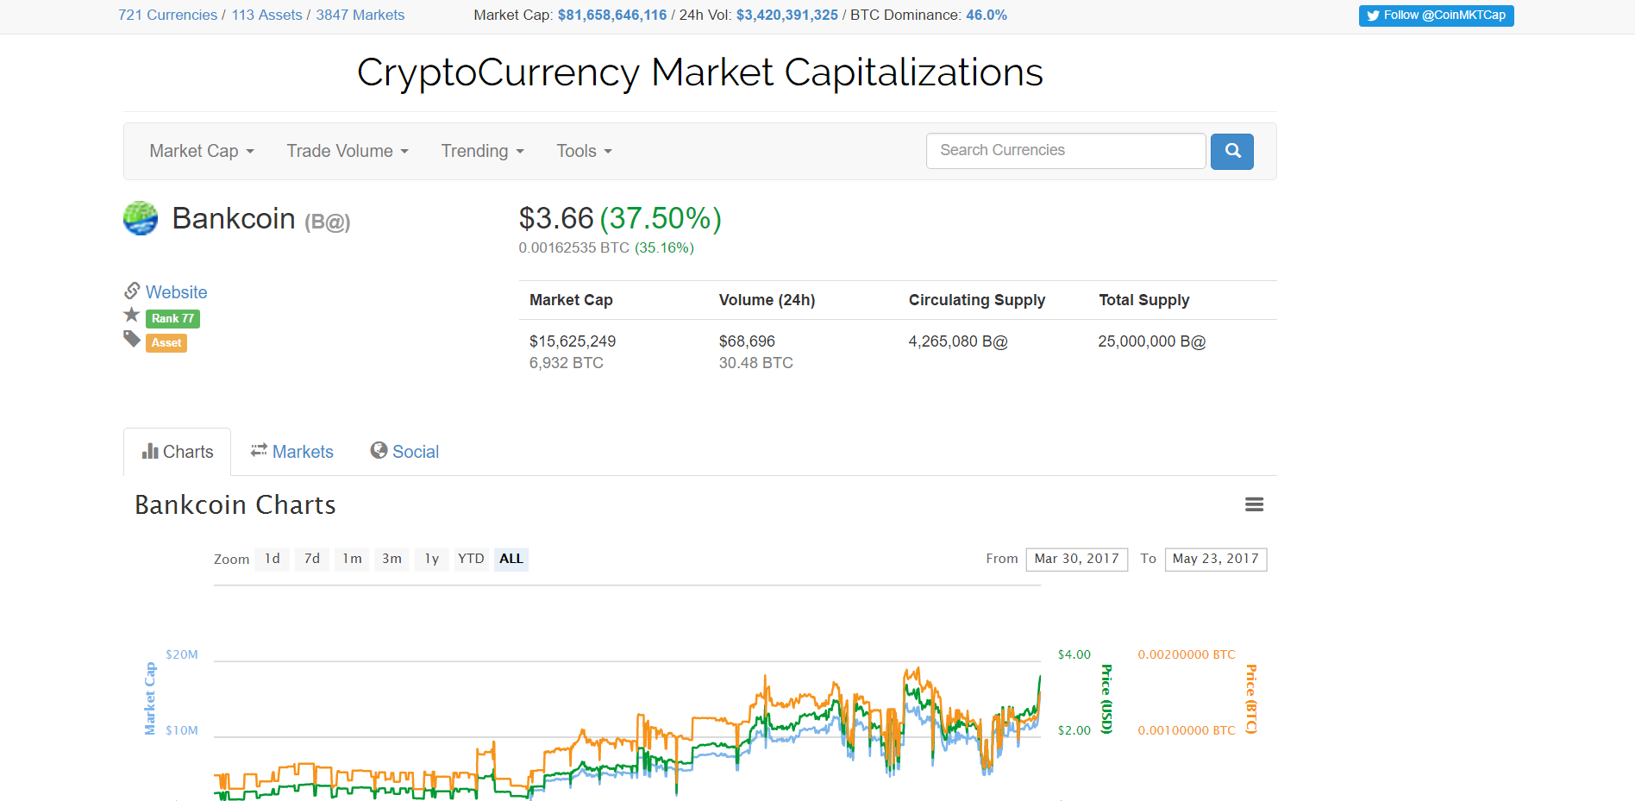Screen dimensions: 1635x801
Task: Click the link chain icon beside Website
Action: tap(132, 290)
